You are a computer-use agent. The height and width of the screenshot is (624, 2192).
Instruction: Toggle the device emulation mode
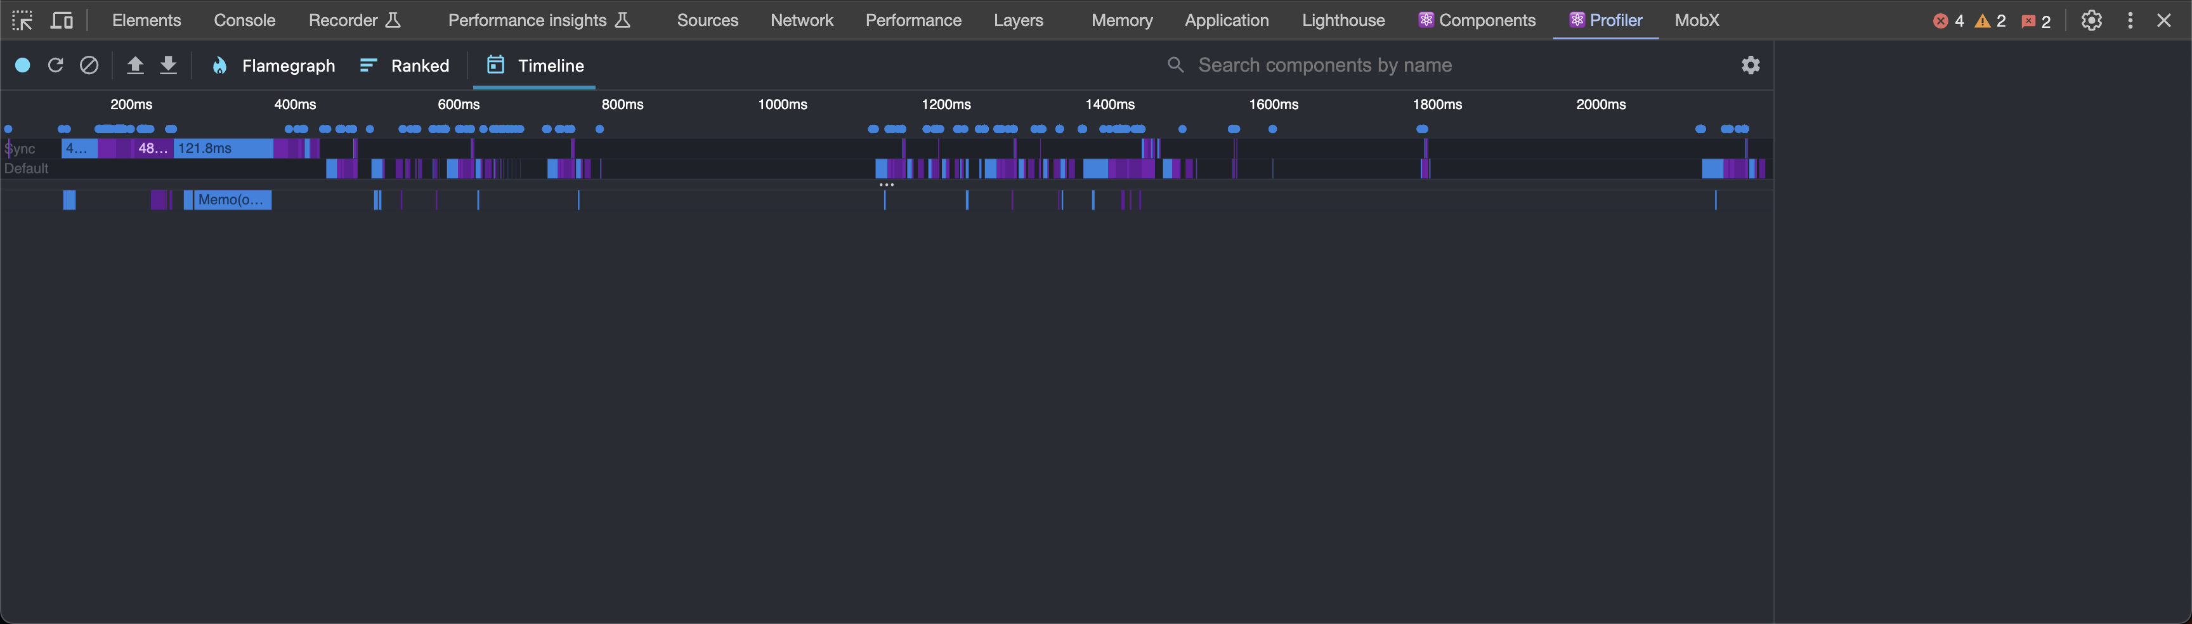[x=60, y=20]
